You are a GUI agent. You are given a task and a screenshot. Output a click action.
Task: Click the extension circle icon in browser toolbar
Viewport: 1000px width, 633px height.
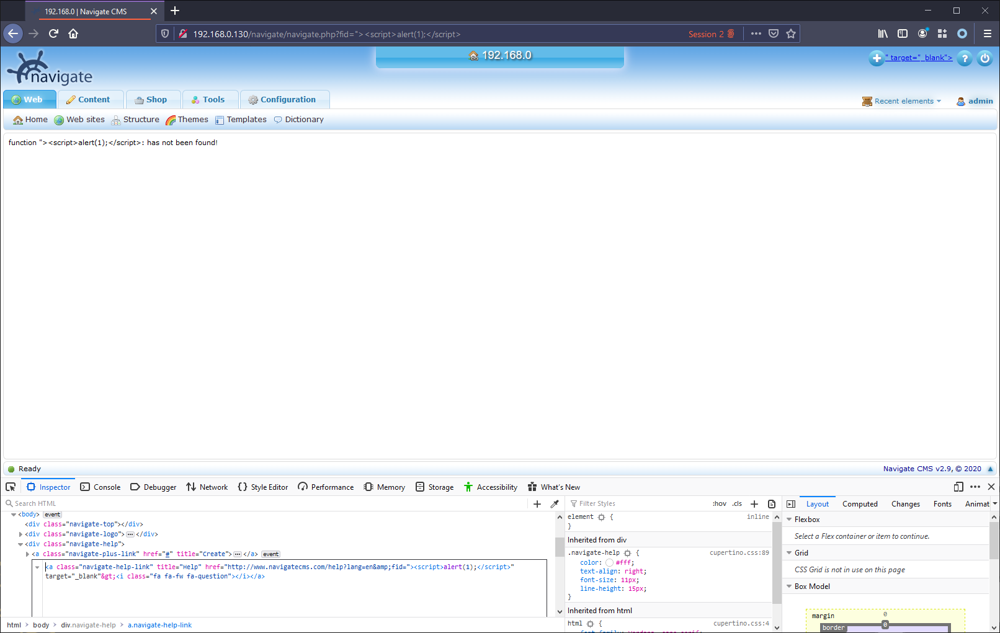(x=962, y=34)
